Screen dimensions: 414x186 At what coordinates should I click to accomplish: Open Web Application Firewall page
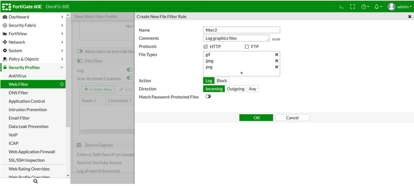[33, 152]
